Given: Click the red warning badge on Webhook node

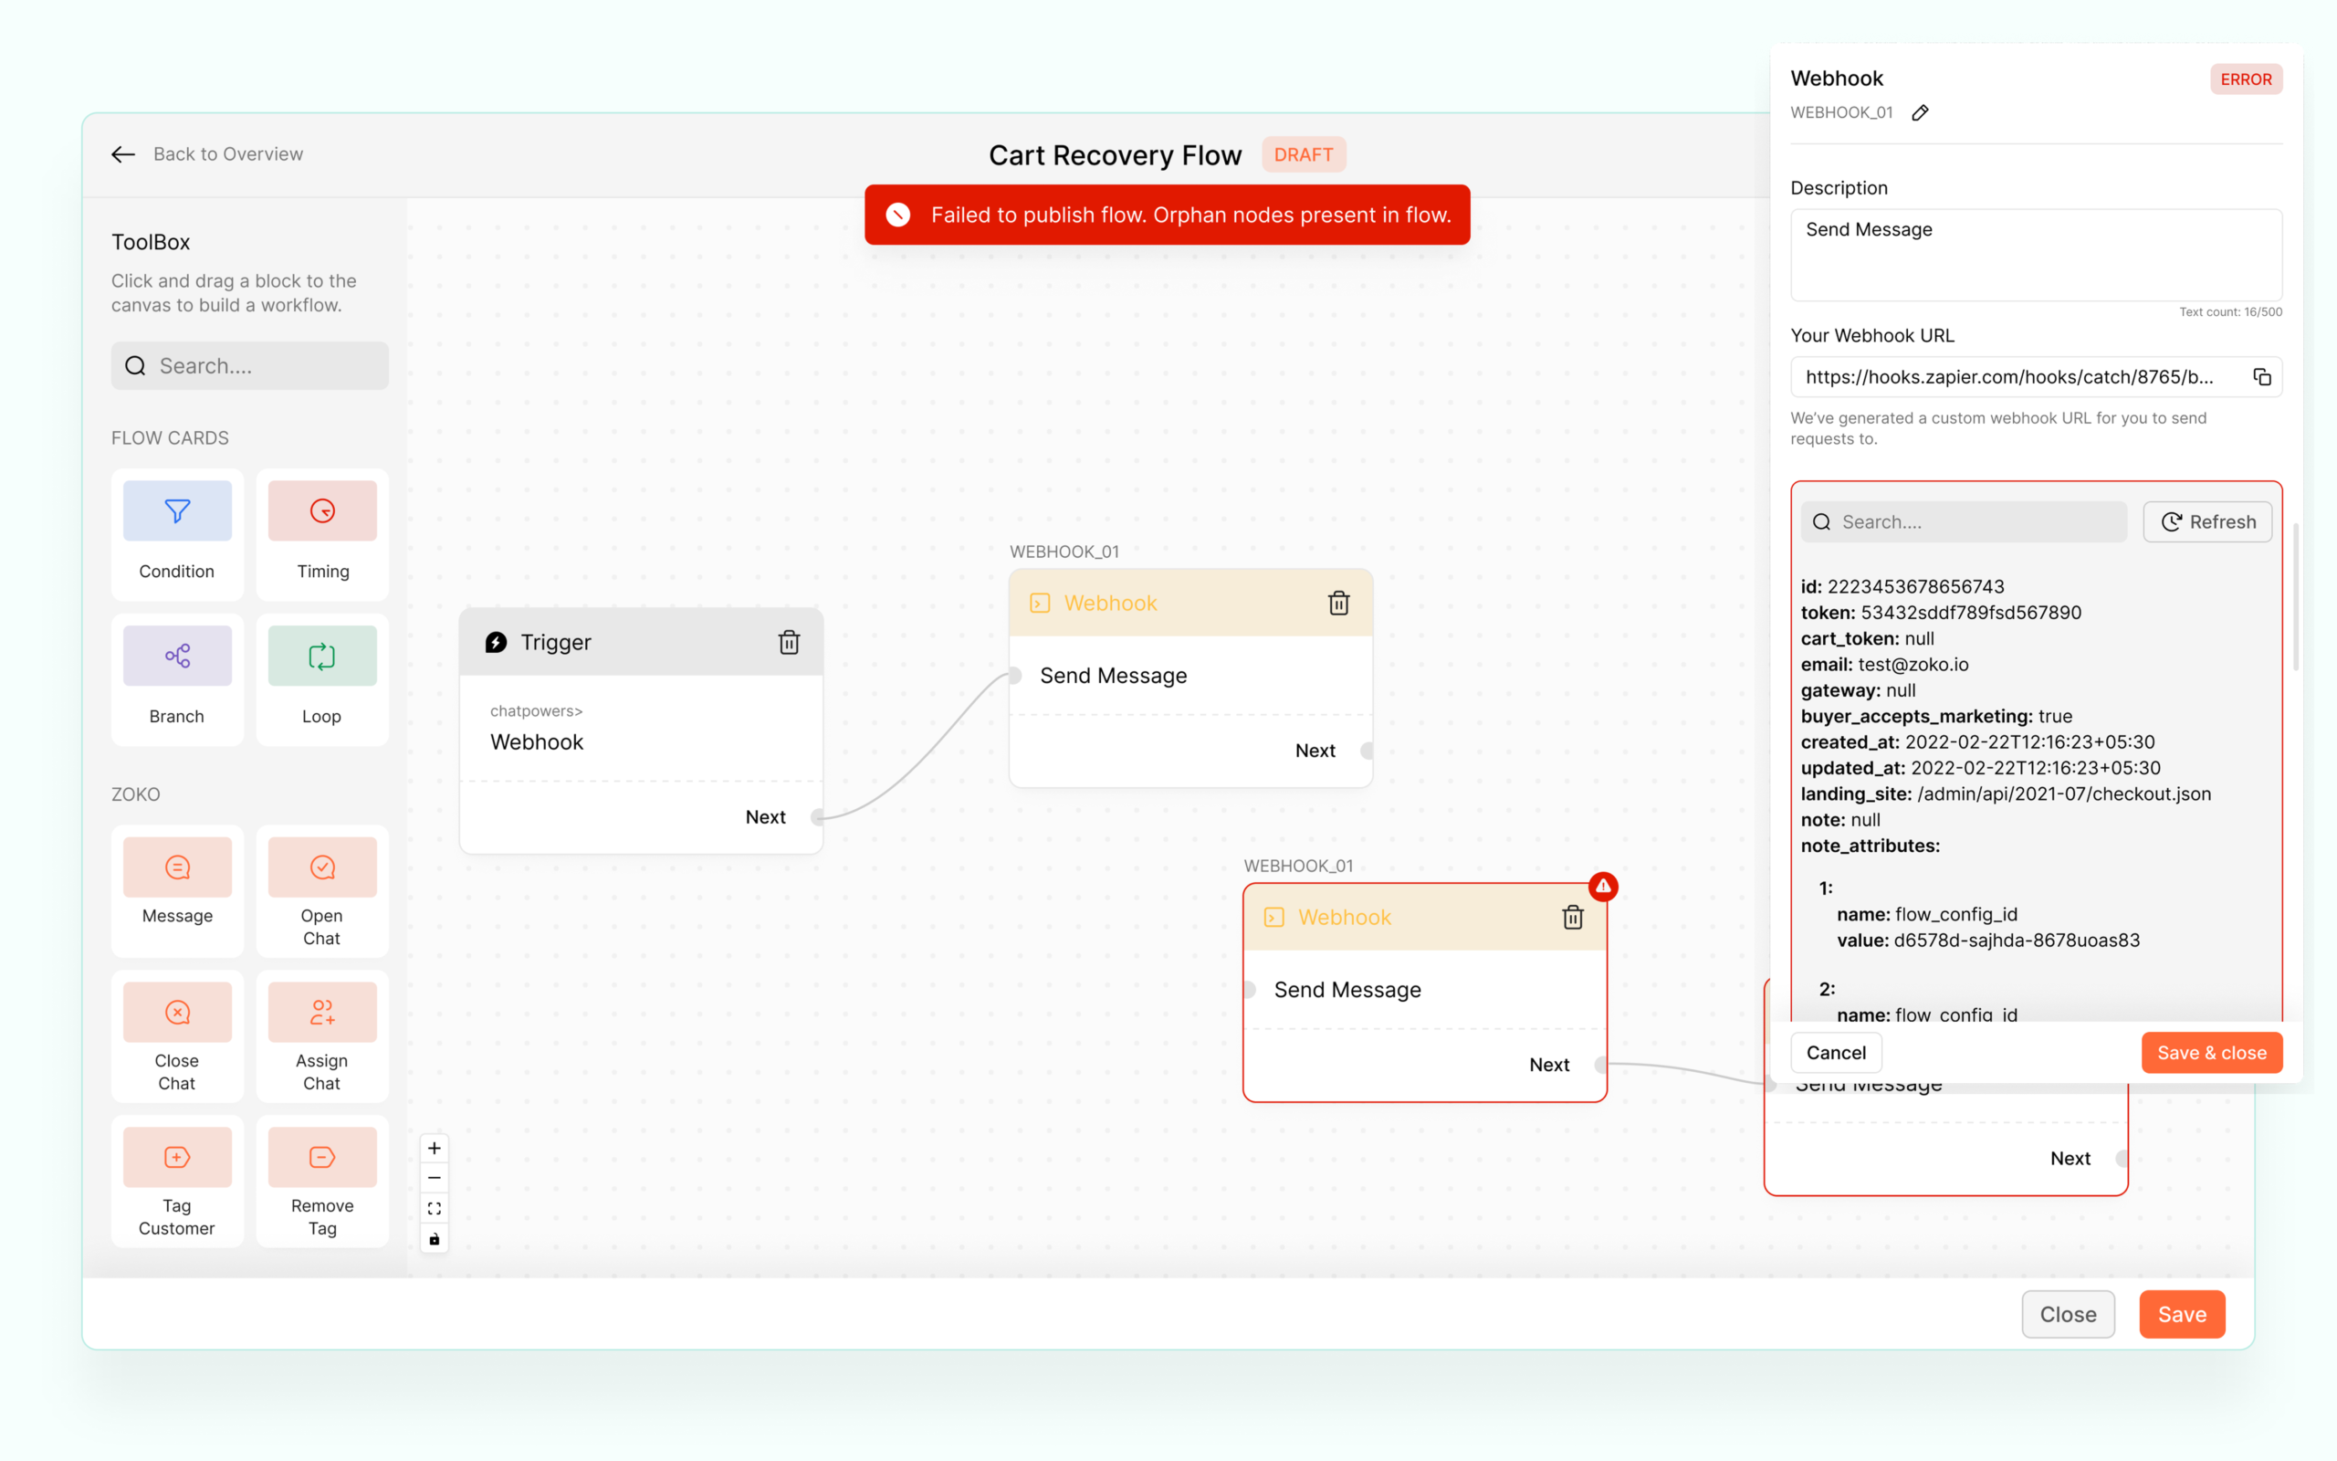Looking at the screenshot, I should [x=1603, y=886].
